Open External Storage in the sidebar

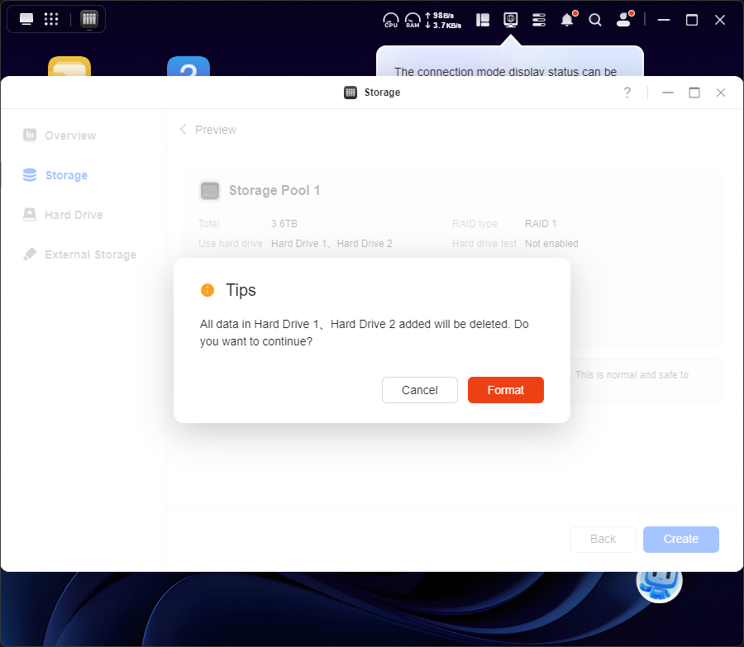(89, 255)
